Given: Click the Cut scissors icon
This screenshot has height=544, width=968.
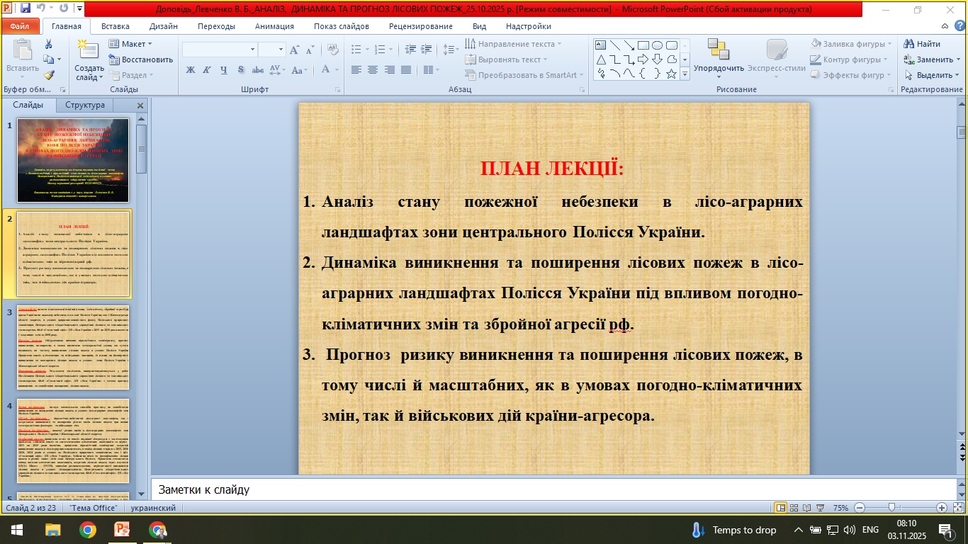Looking at the screenshot, I should pyautogui.click(x=49, y=44).
